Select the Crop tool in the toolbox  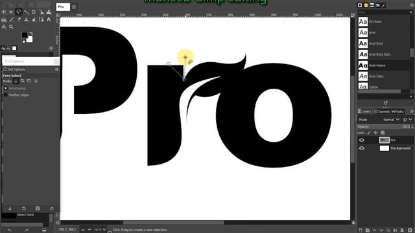tap(34, 12)
